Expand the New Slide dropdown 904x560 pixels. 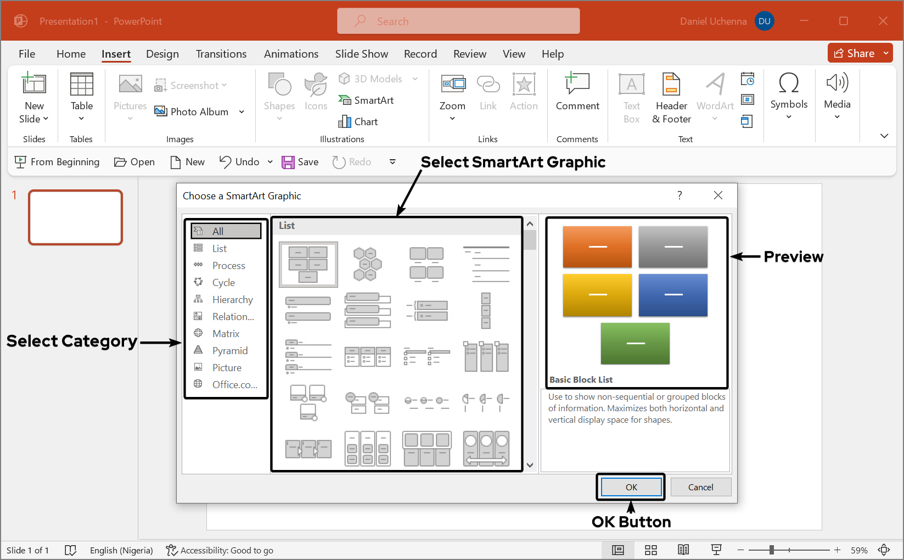[34, 119]
